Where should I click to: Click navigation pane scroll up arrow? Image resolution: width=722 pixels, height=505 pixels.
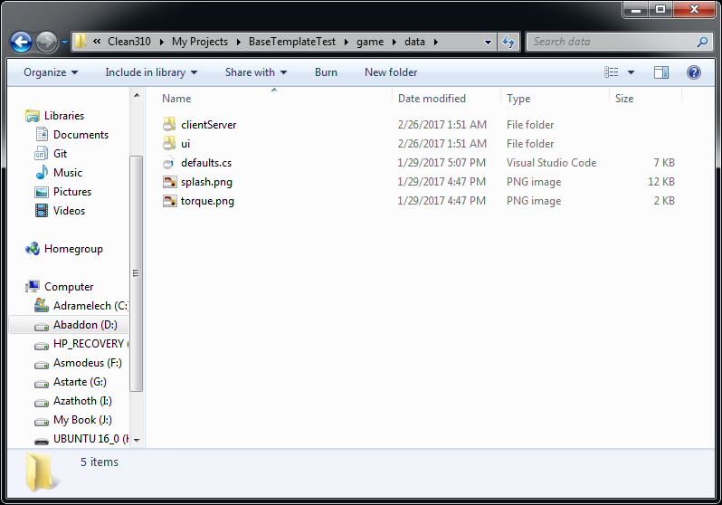pyautogui.click(x=137, y=95)
